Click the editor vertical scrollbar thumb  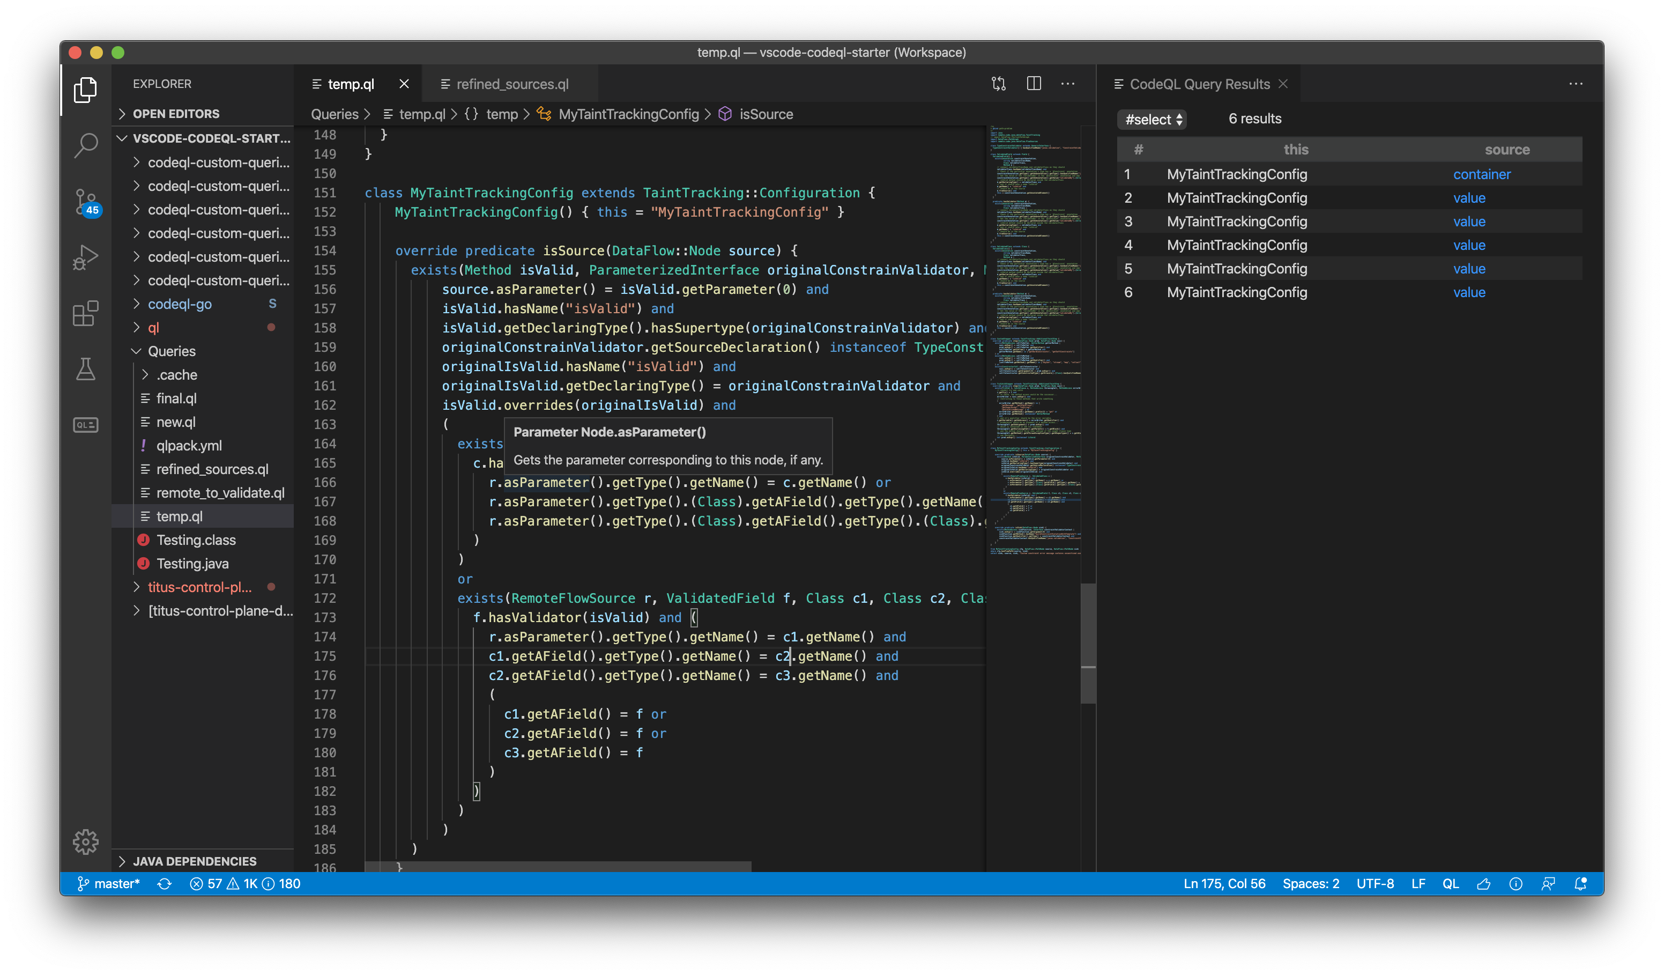click(x=1088, y=642)
